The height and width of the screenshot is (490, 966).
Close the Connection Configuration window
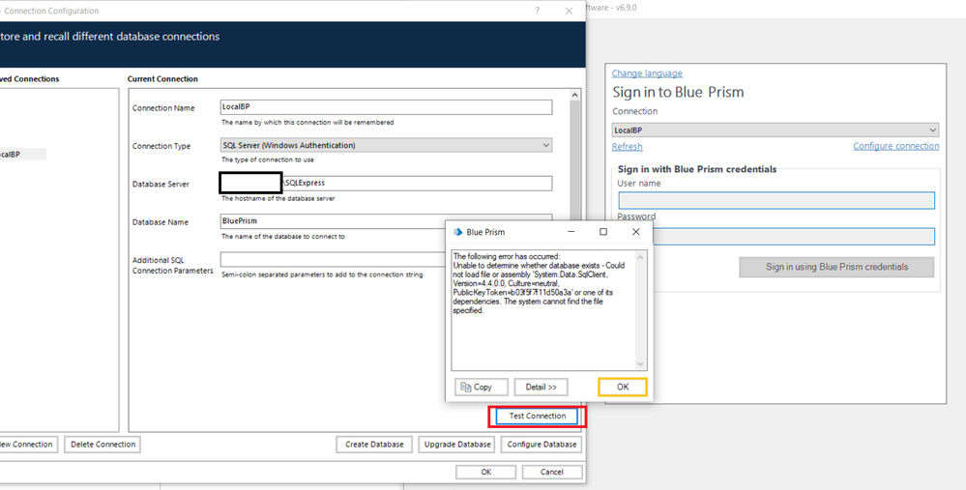[x=570, y=11]
